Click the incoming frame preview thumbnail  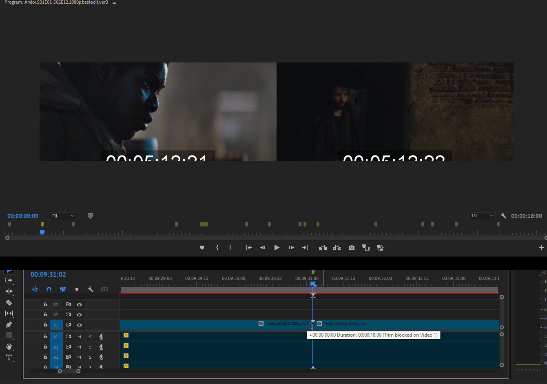(395, 112)
